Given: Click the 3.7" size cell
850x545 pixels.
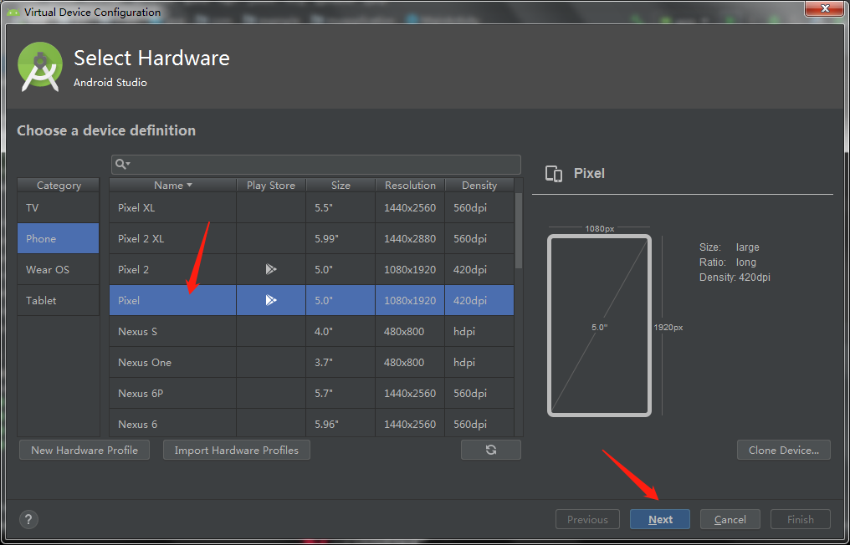Looking at the screenshot, I should click(341, 362).
